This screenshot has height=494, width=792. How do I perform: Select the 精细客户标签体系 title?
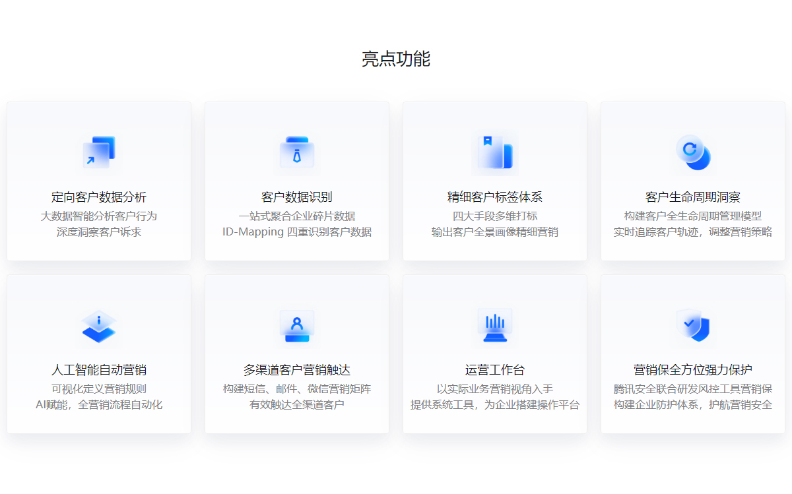pyautogui.click(x=495, y=197)
